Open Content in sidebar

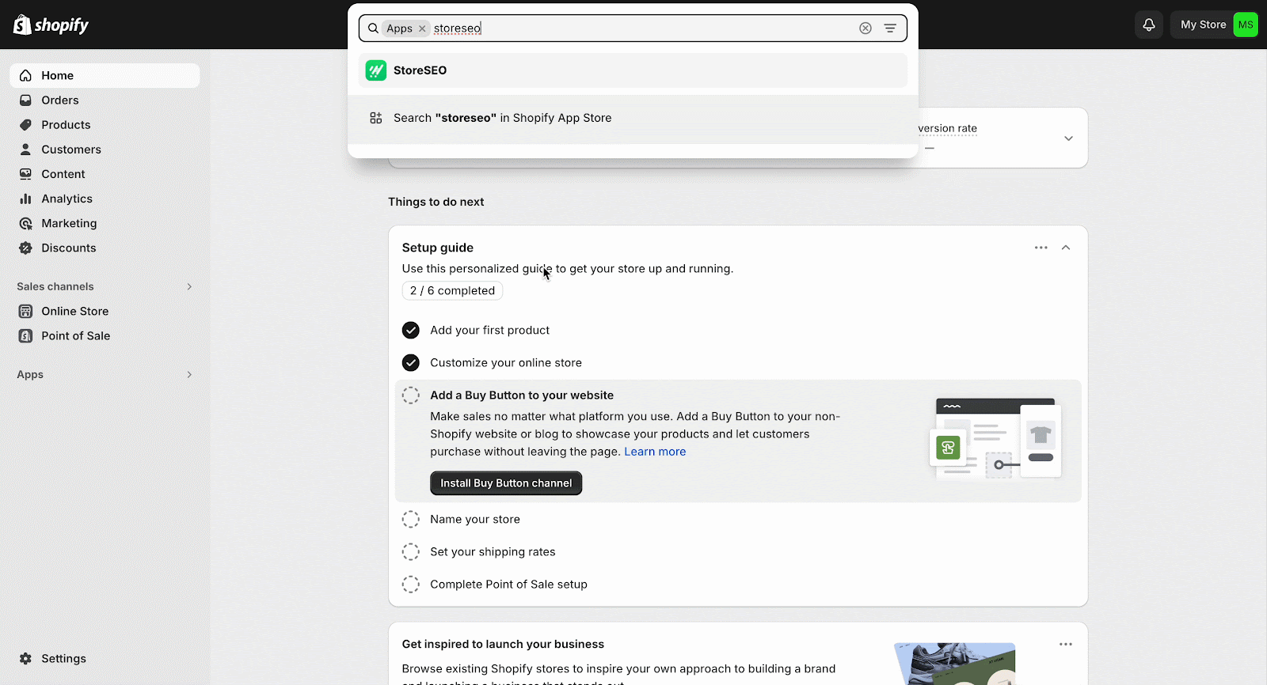tap(105, 174)
